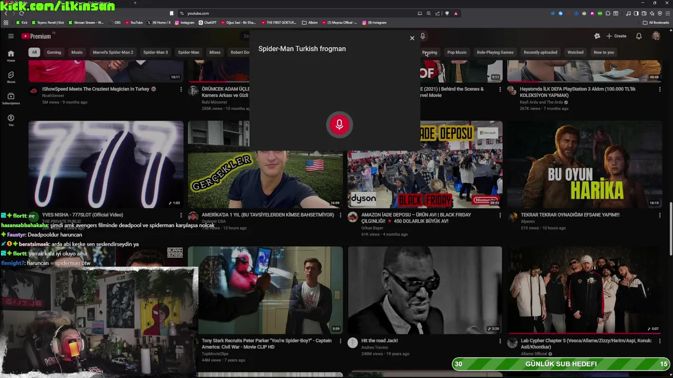Select Role-Playing Games chip
This screenshot has width=673, height=378.
[495, 52]
